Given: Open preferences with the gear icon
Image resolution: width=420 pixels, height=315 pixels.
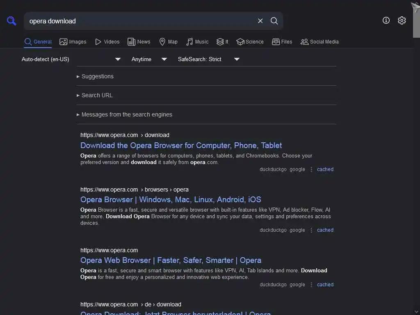Looking at the screenshot, I should [402, 21].
